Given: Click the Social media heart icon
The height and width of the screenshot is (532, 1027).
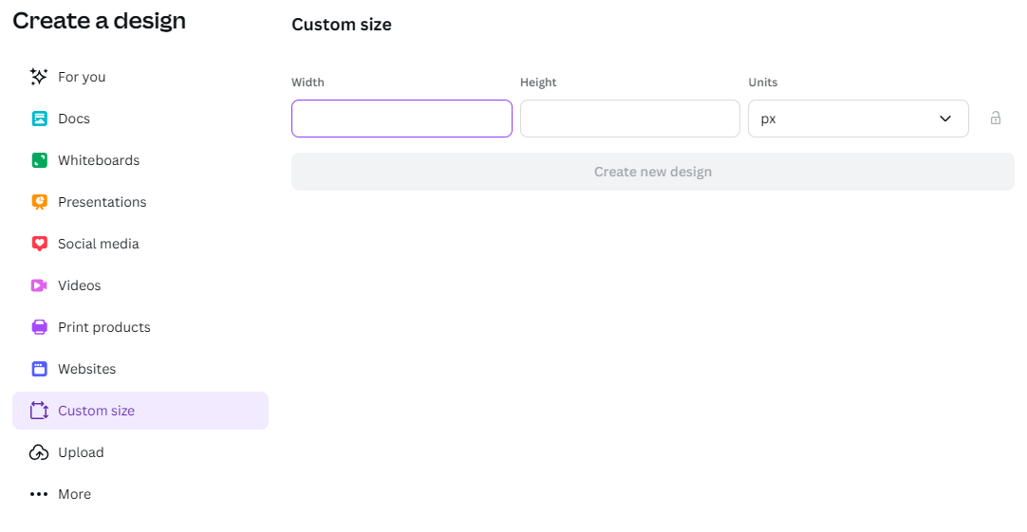Looking at the screenshot, I should tap(39, 244).
